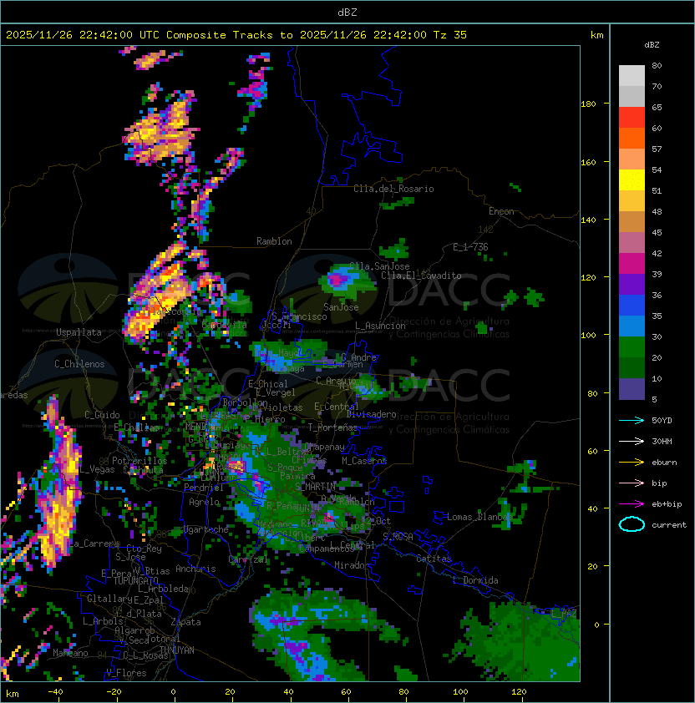Click the L_Asuncion place label

380,326
